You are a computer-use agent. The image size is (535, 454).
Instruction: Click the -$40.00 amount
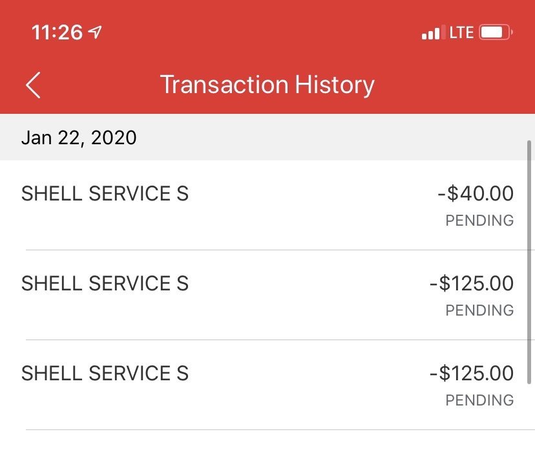tap(476, 193)
